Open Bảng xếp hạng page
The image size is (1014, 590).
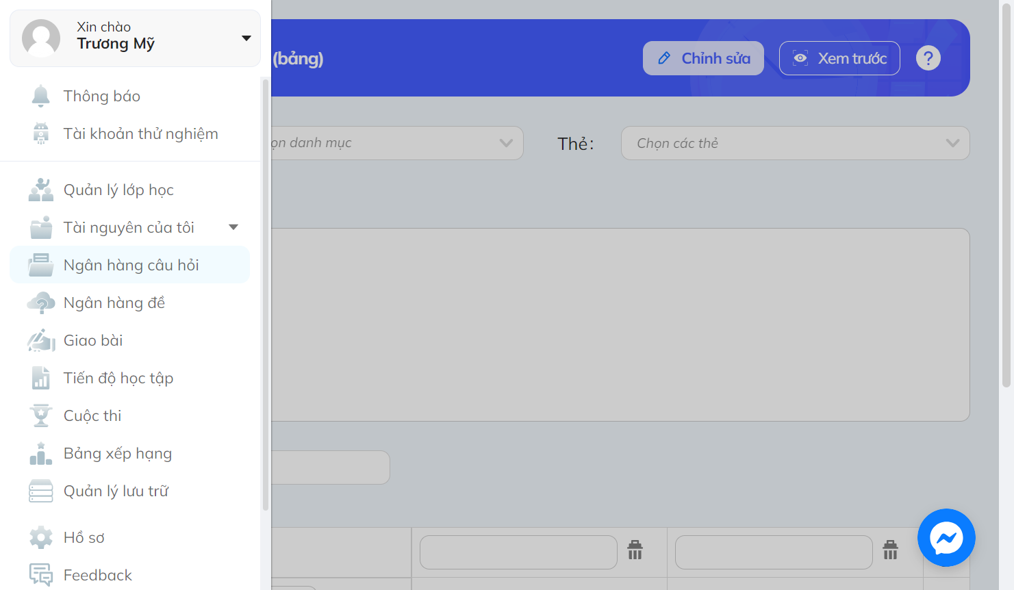[x=130, y=453]
